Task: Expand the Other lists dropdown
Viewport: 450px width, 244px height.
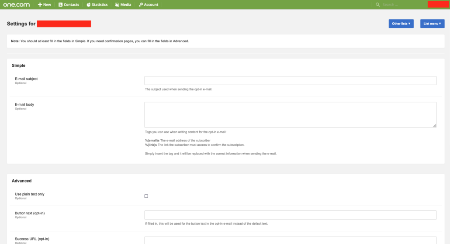Action: 401,24
